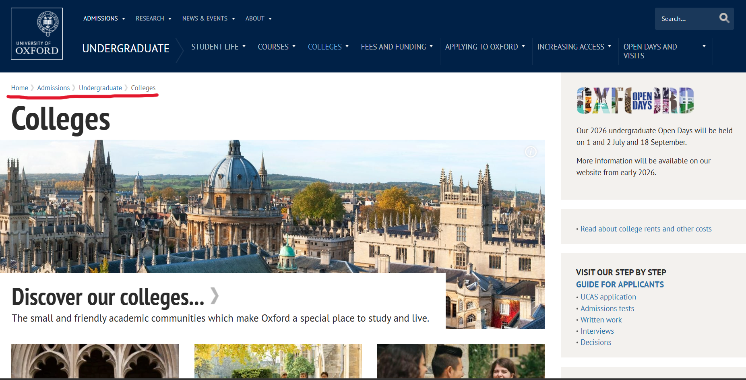Go to Home via the breadcrumb
746x380 pixels.
point(19,88)
